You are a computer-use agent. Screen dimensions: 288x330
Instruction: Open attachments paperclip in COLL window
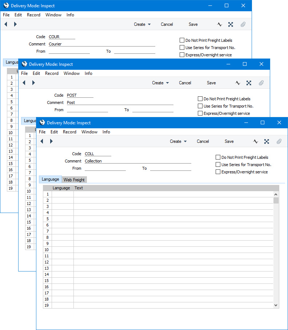[279, 141]
